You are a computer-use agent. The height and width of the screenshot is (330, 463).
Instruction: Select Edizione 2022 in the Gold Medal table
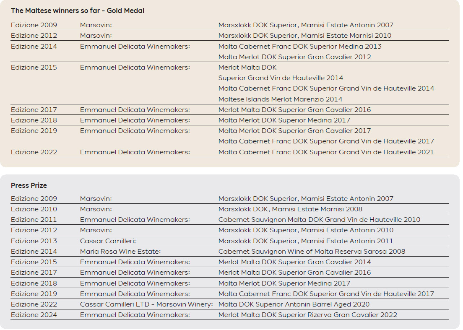(x=34, y=152)
